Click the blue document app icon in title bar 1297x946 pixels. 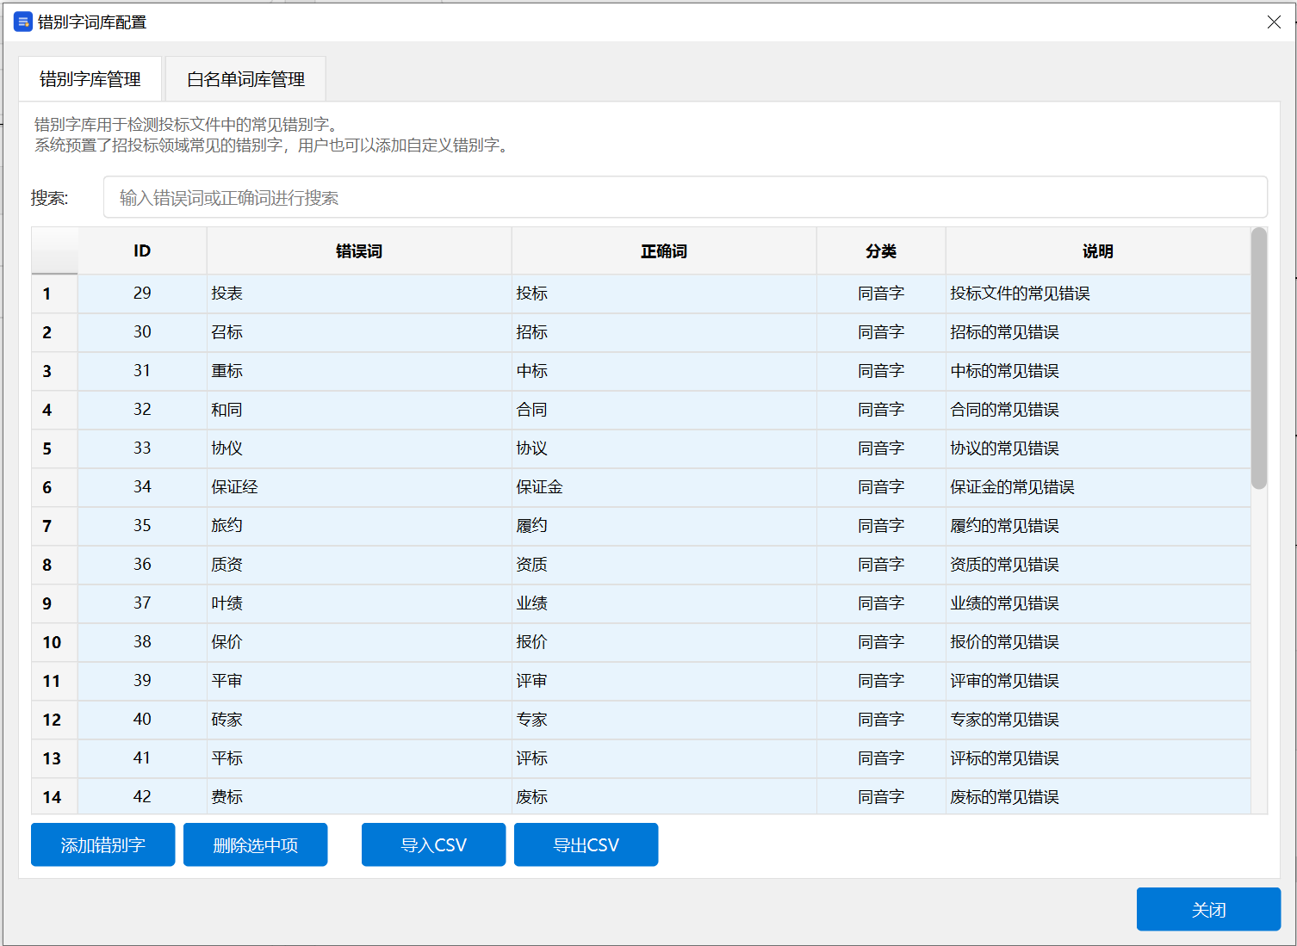coord(22,22)
